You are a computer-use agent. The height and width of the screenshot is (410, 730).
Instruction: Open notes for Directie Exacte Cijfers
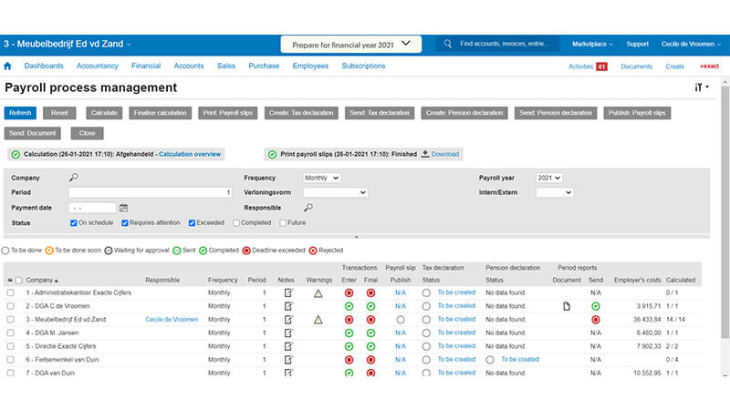pos(288,346)
